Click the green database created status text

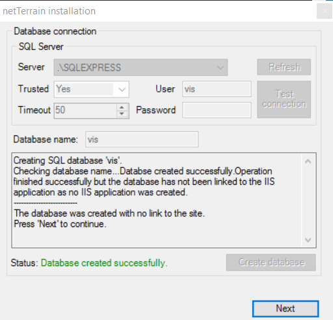104,263
